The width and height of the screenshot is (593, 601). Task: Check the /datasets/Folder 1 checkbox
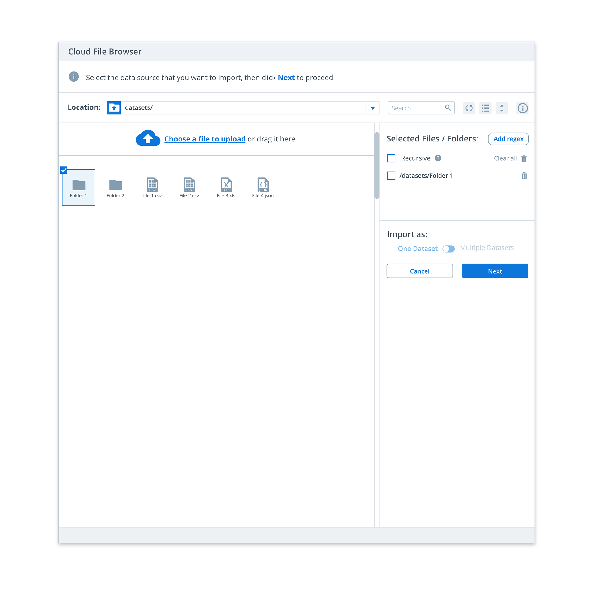pyautogui.click(x=391, y=176)
